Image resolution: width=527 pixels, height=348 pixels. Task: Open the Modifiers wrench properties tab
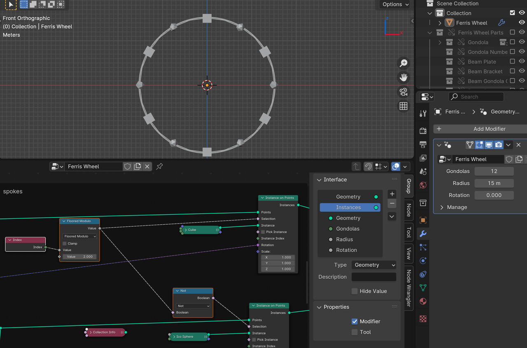(x=423, y=234)
